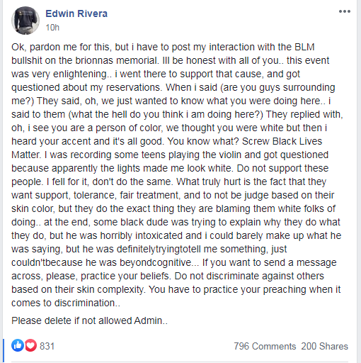Click the word 'beyondcognitive' in the post

(x=156, y=263)
